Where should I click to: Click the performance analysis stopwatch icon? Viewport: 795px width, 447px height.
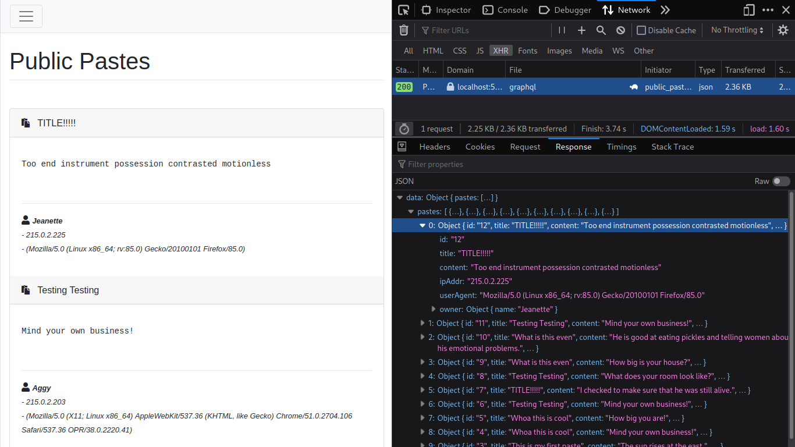[404, 129]
